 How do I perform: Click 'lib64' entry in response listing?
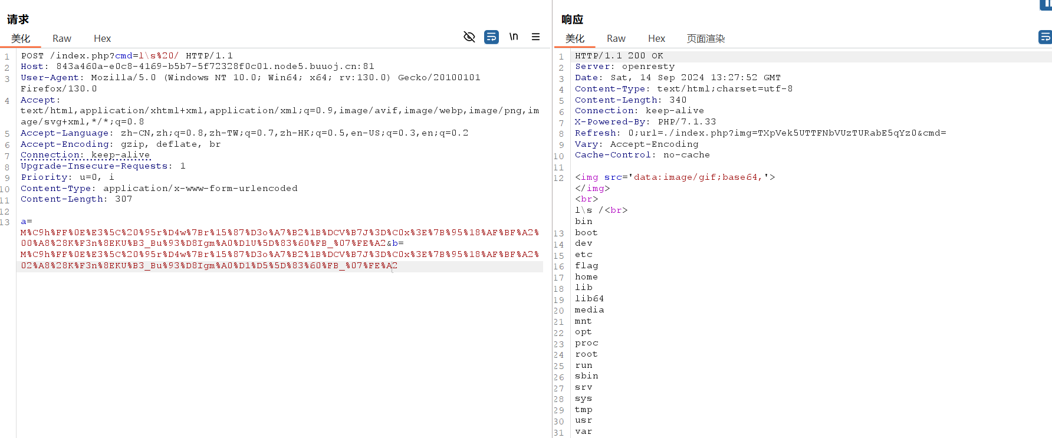click(590, 299)
